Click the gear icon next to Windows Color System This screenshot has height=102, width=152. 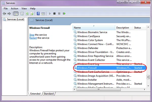coord(75,40)
